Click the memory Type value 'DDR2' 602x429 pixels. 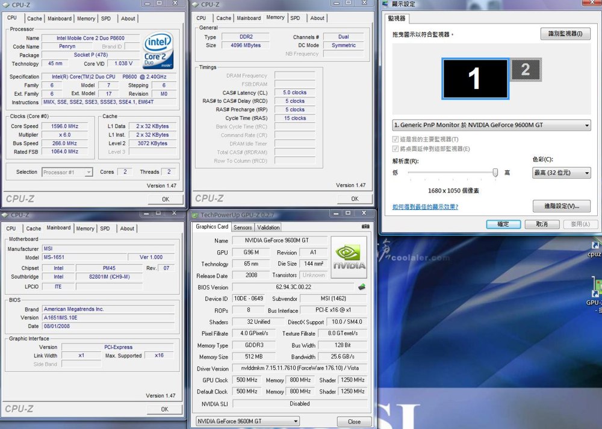click(x=246, y=37)
